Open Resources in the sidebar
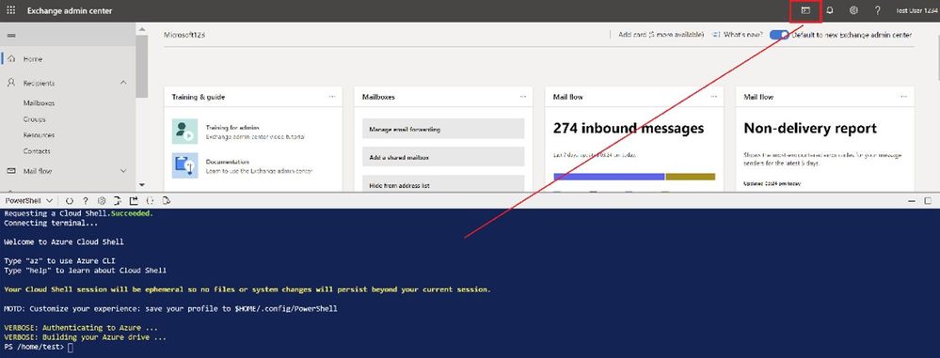The width and height of the screenshot is (940, 358). [x=39, y=135]
